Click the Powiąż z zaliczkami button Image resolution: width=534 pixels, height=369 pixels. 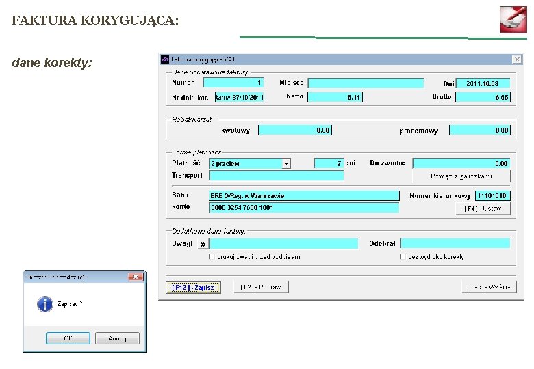tap(461, 176)
